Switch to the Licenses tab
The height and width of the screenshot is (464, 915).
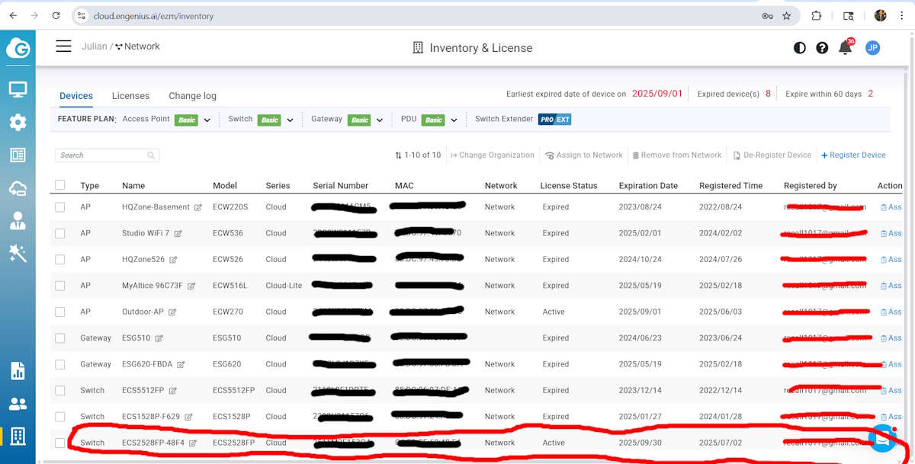coord(130,96)
